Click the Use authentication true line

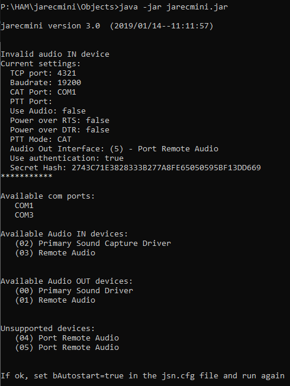click(67, 158)
